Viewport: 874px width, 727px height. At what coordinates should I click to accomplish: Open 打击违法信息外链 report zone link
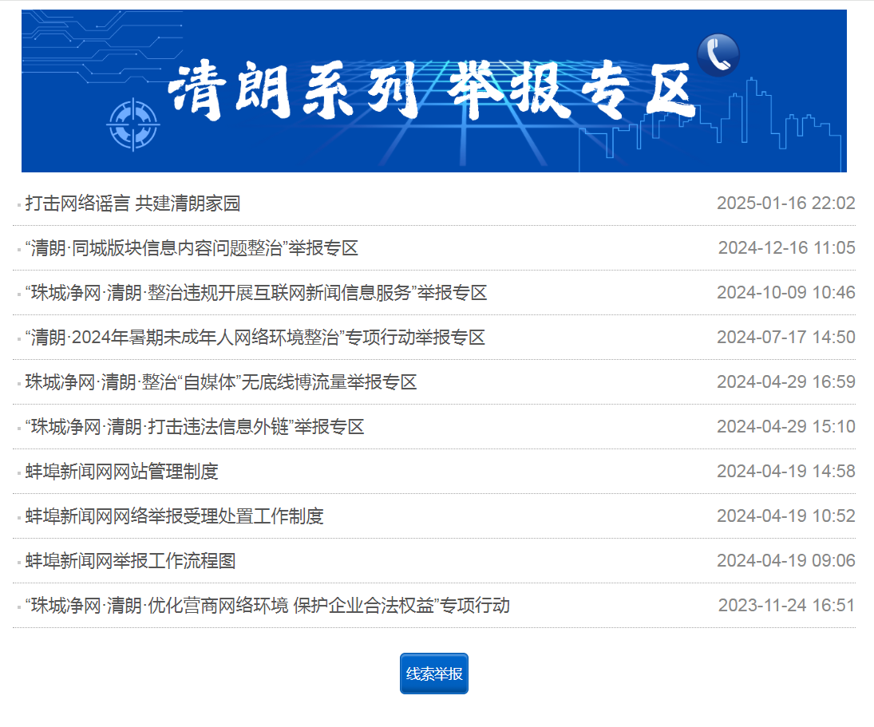(195, 427)
